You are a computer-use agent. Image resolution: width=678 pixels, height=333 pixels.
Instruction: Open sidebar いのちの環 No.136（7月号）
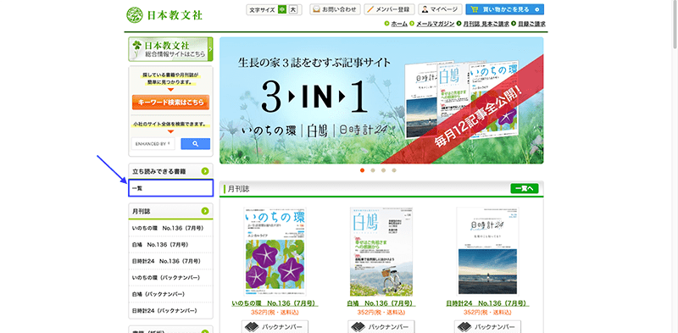tap(171, 228)
